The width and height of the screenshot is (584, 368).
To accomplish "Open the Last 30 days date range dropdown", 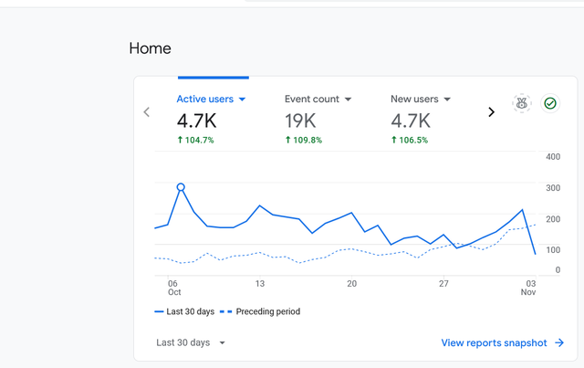I will tap(191, 342).
